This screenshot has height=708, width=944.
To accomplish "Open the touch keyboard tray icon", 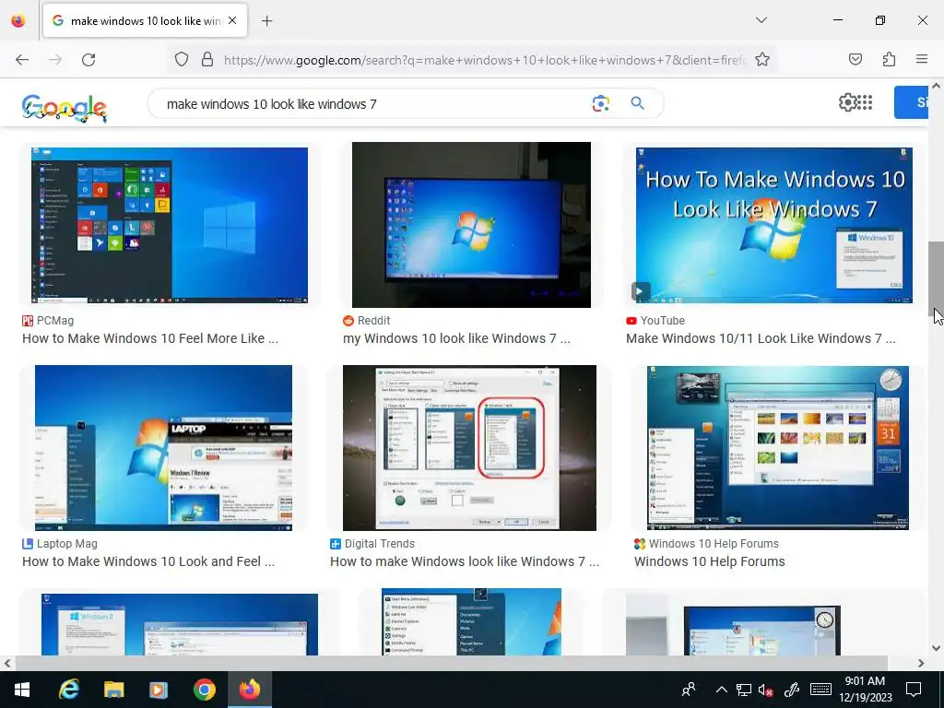I will [x=820, y=690].
